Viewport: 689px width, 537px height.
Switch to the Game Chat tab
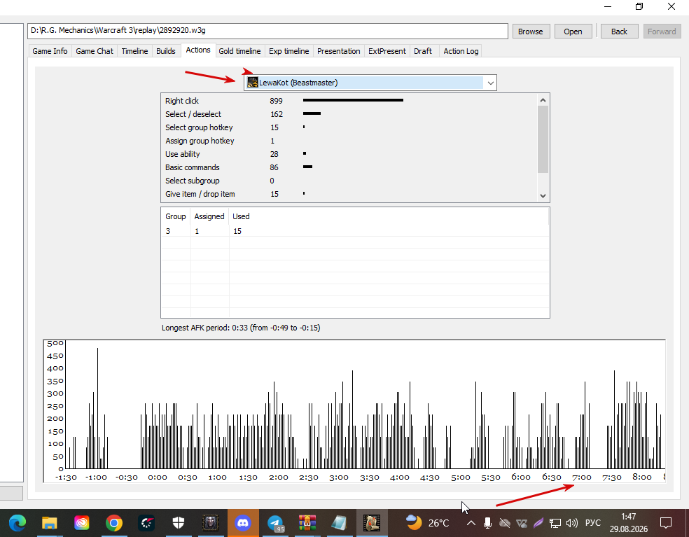click(x=95, y=51)
